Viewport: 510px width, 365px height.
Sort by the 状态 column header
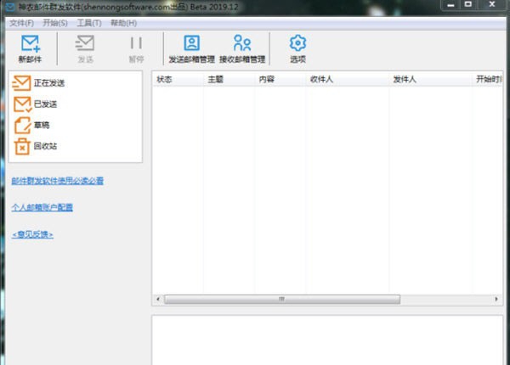tap(178, 79)
